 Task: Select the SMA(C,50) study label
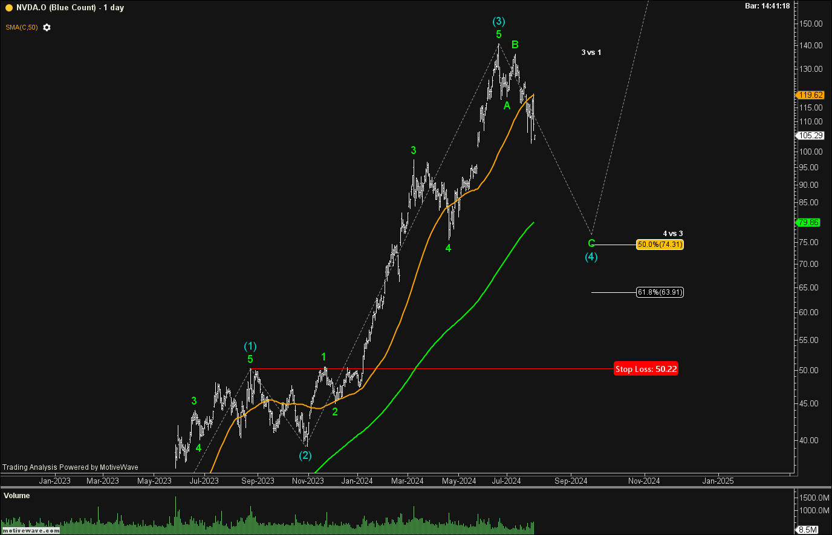[x=22, y=28]
